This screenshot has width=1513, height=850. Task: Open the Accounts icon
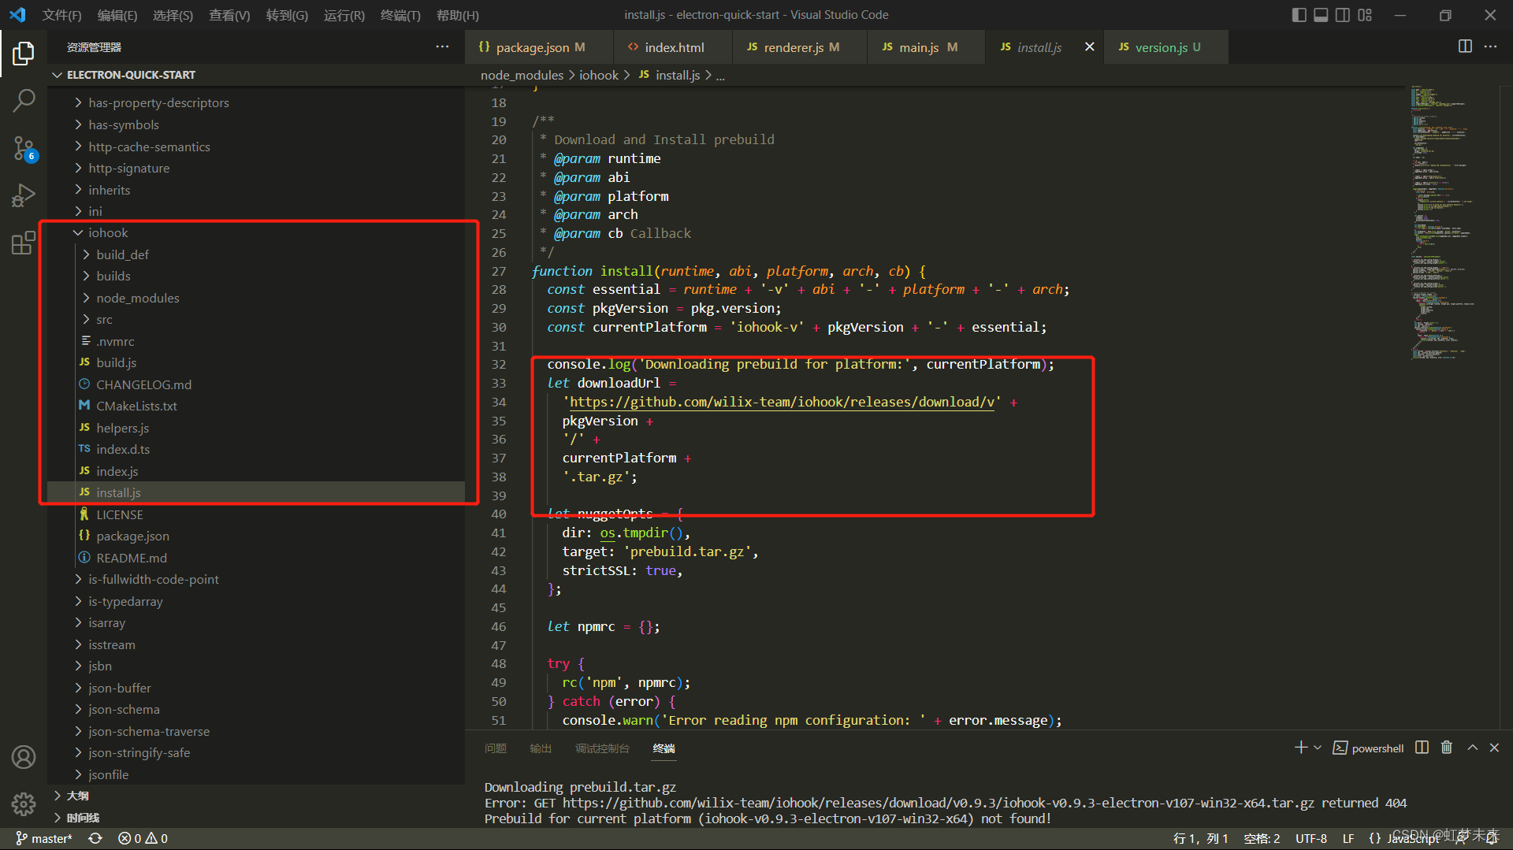pos(24,757)
